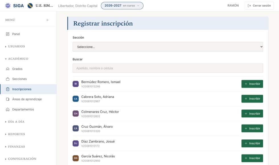Open Panel from the sidebar menu
Screen dimensions: 279x165
pos(28,34)
